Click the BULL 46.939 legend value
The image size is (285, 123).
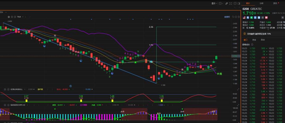[x=62, y=89]
